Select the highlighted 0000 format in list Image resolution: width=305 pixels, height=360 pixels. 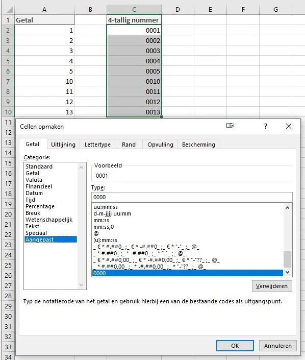point(188,273)
